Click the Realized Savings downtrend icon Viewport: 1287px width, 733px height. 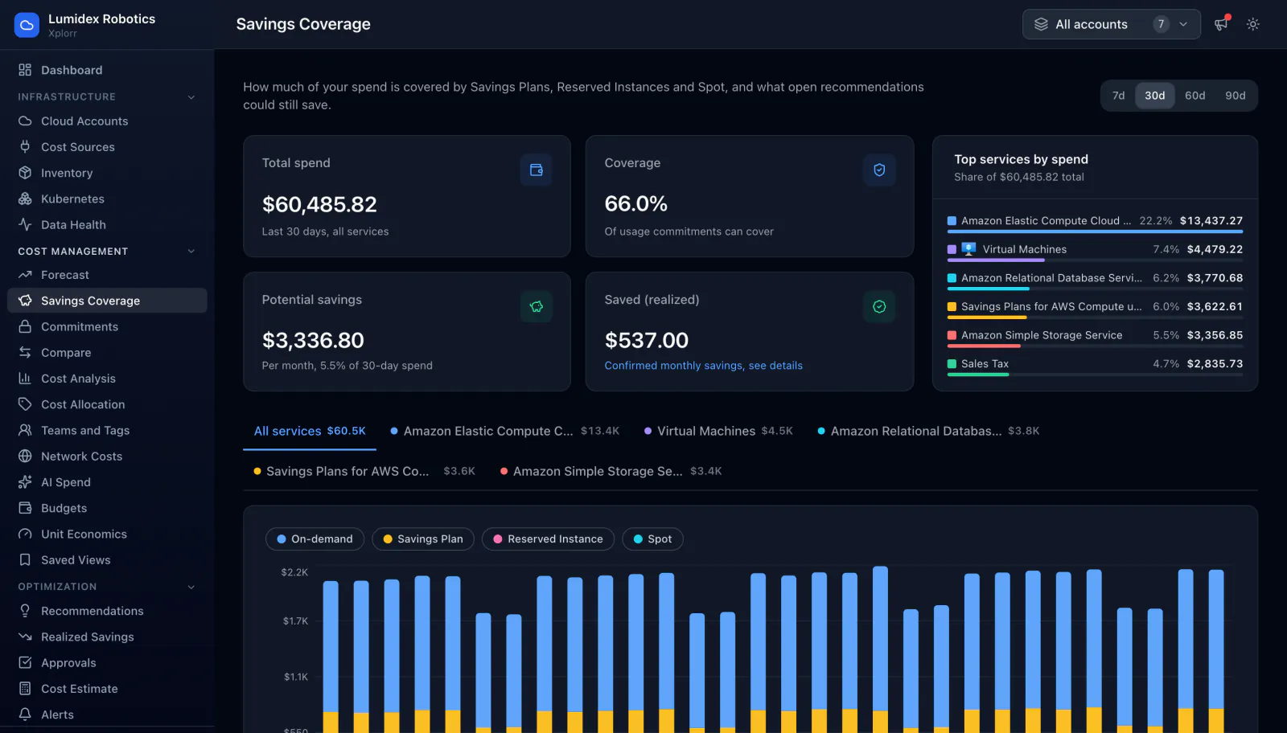point(25,637)
